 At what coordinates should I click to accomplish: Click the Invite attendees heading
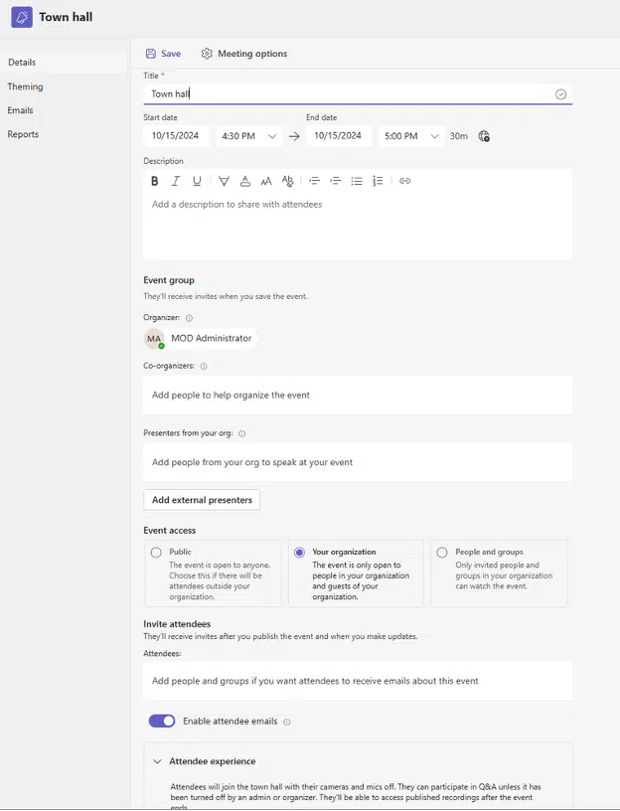[177, 624]
